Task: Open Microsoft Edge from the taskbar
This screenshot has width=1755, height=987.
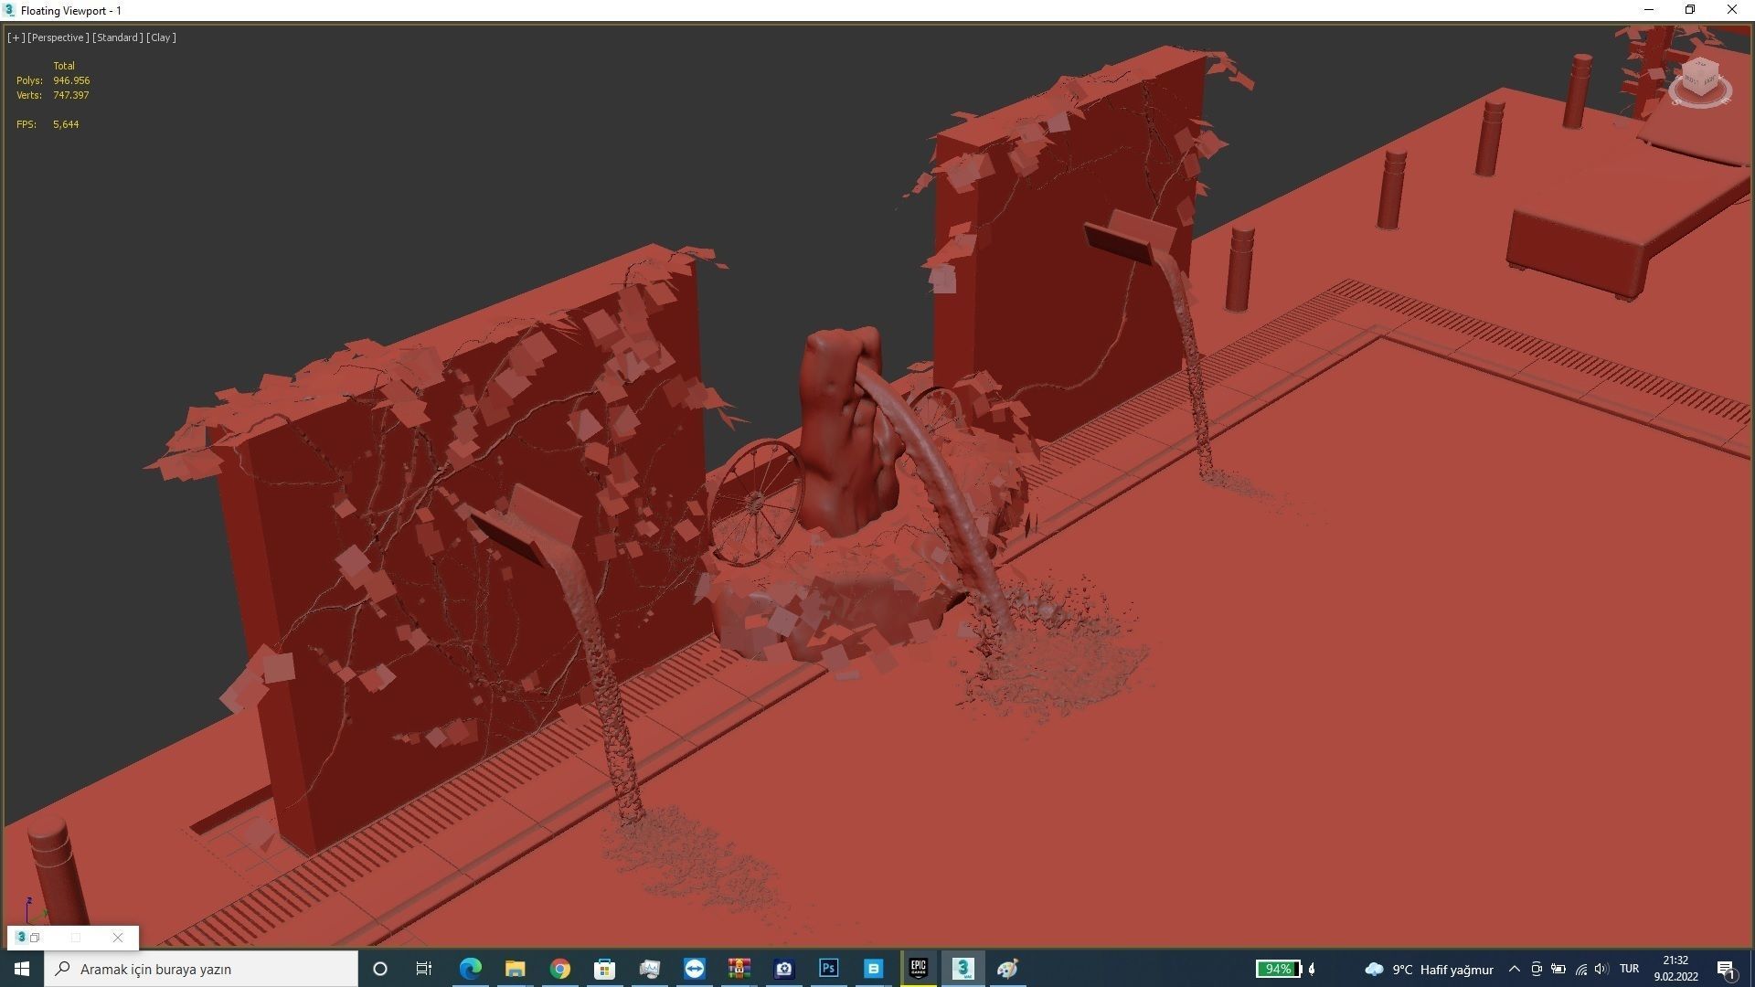Action: (x=470, y=969)
